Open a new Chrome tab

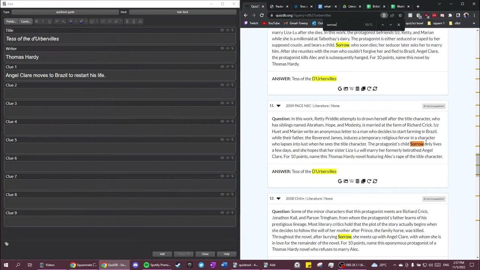(x=418, y=6)
